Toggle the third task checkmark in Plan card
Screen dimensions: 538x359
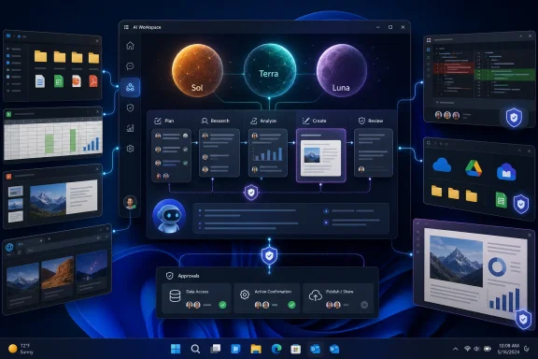pyautogui.click(x=185, y=164)
